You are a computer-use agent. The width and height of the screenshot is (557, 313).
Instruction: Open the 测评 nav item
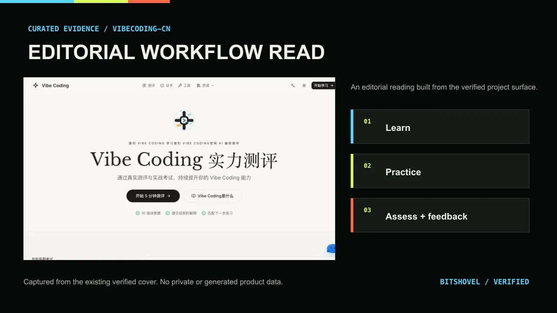149,86
